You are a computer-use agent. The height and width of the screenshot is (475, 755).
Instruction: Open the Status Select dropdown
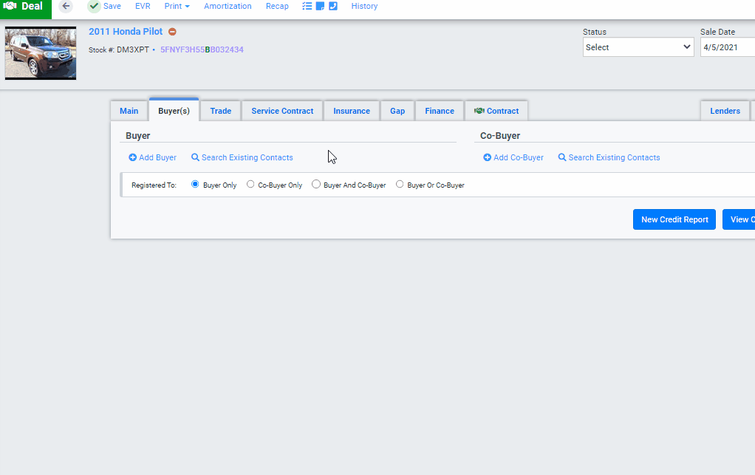638,47
